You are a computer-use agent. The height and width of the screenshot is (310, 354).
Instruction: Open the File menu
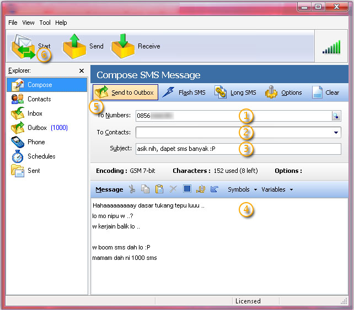13,23
